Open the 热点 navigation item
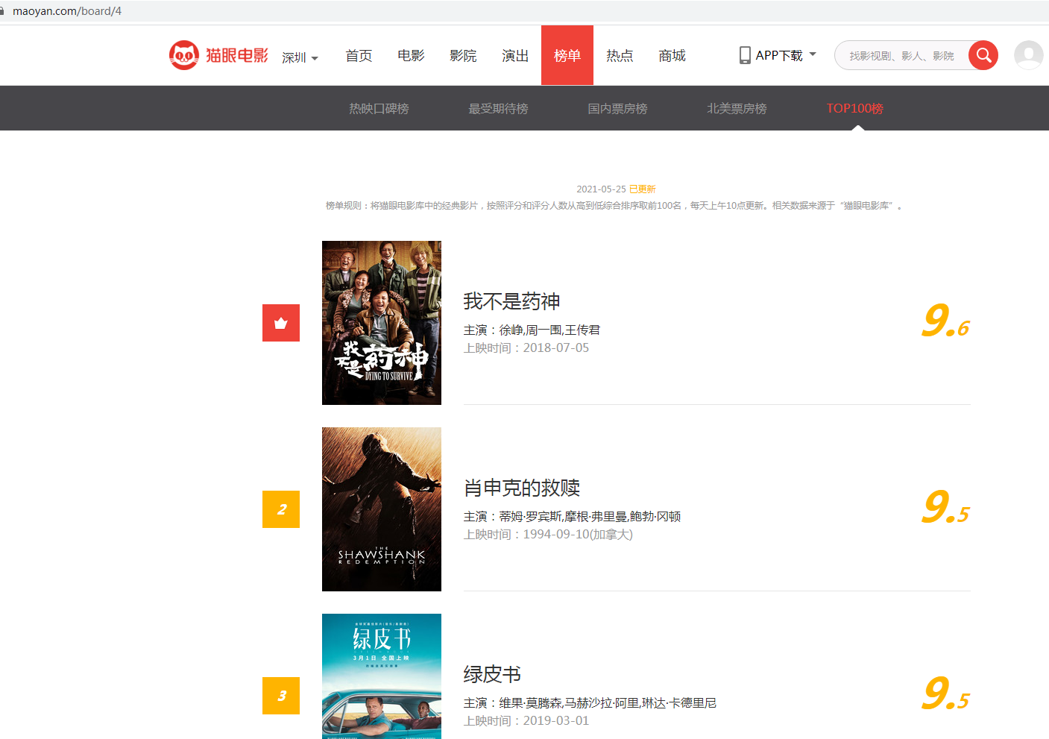The height and width of the screenshot is (739, 1049). [620, 55]
